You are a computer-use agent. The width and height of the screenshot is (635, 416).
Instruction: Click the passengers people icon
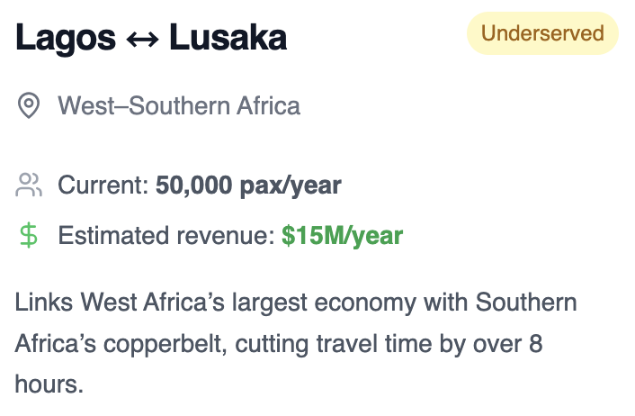click(x=29, y=185)
